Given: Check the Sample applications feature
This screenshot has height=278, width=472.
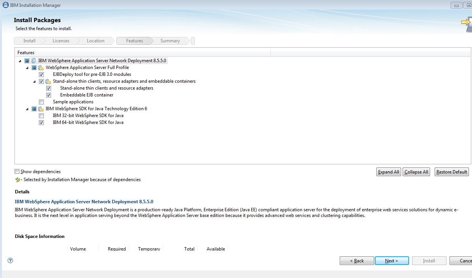Looking at the screenshot, I should tap(41, 102).
